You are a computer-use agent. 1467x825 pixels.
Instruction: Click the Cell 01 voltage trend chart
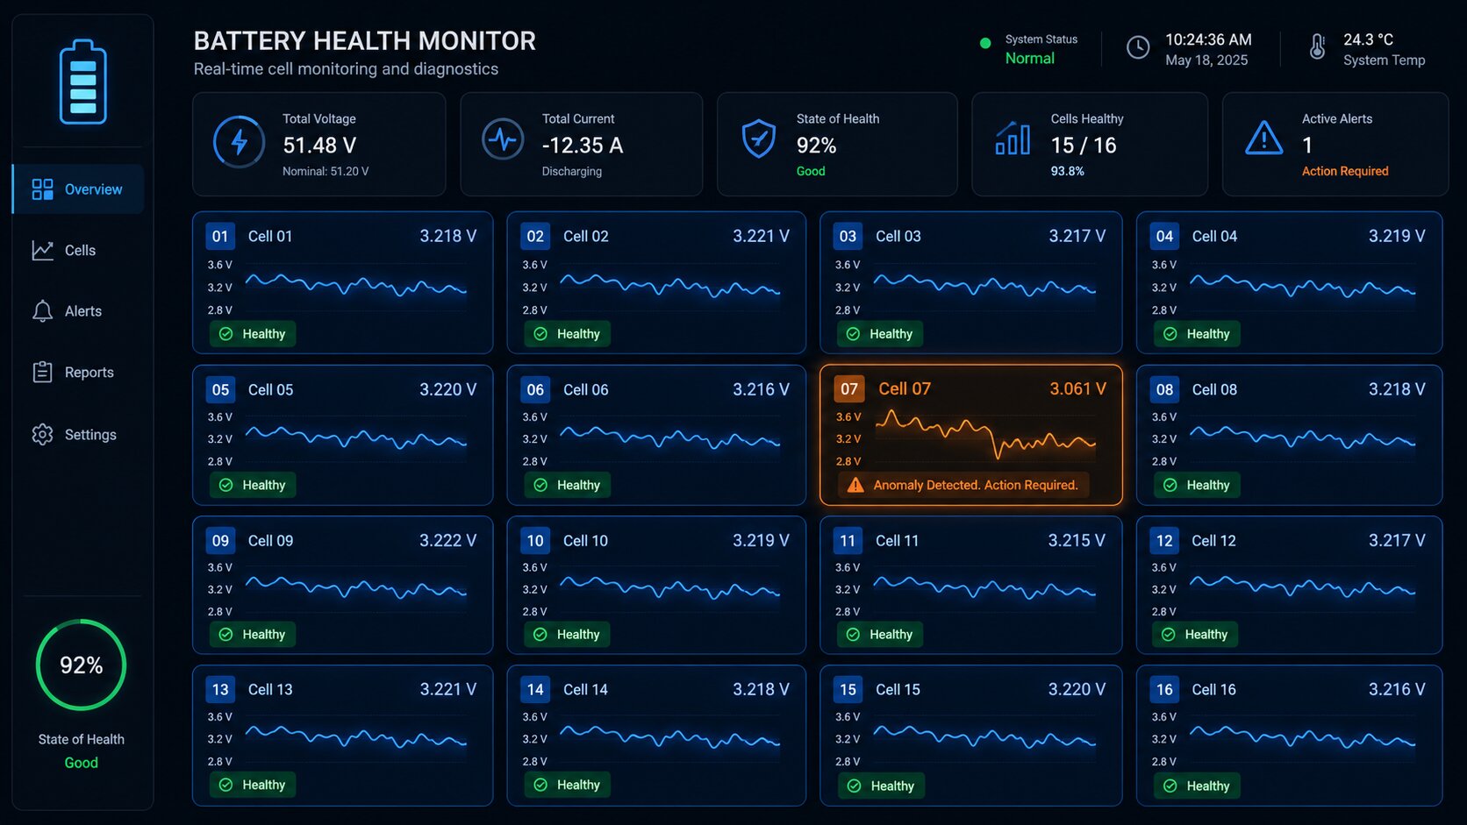355,285
